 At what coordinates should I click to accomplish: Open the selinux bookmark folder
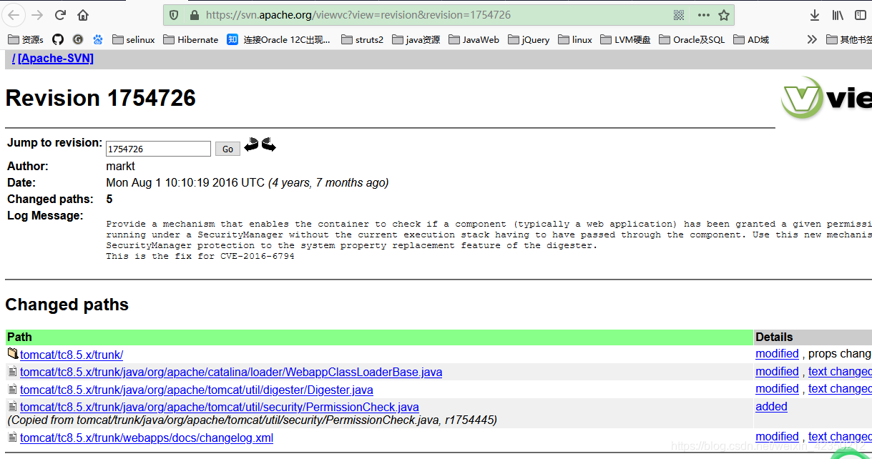(134, 39)
